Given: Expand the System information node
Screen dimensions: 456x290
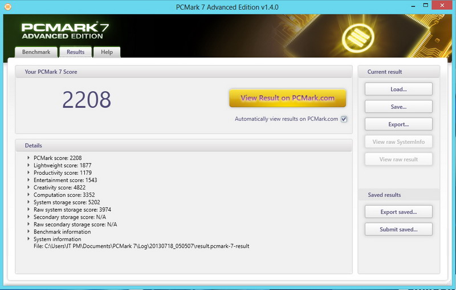Looking at the screenshot, I should pos(28,239).
